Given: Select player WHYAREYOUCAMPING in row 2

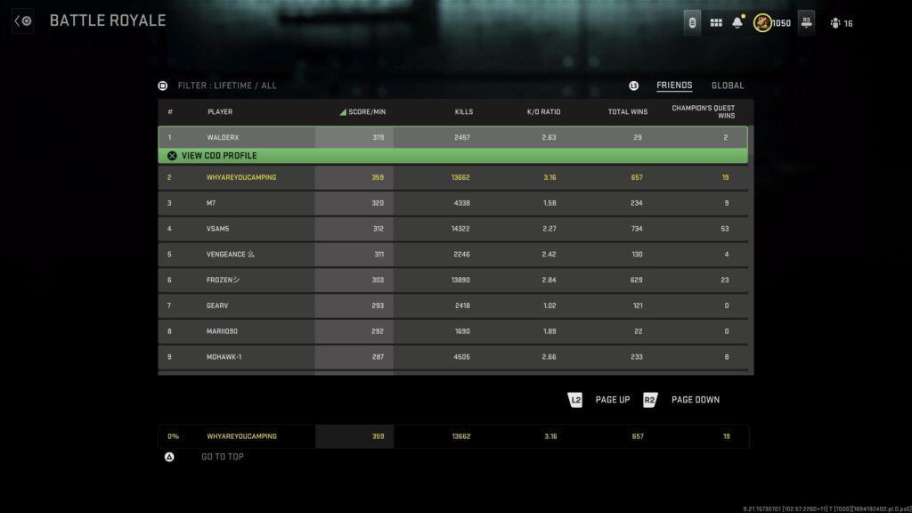Looking at the screenshot, I should click(x=452, y=177).
